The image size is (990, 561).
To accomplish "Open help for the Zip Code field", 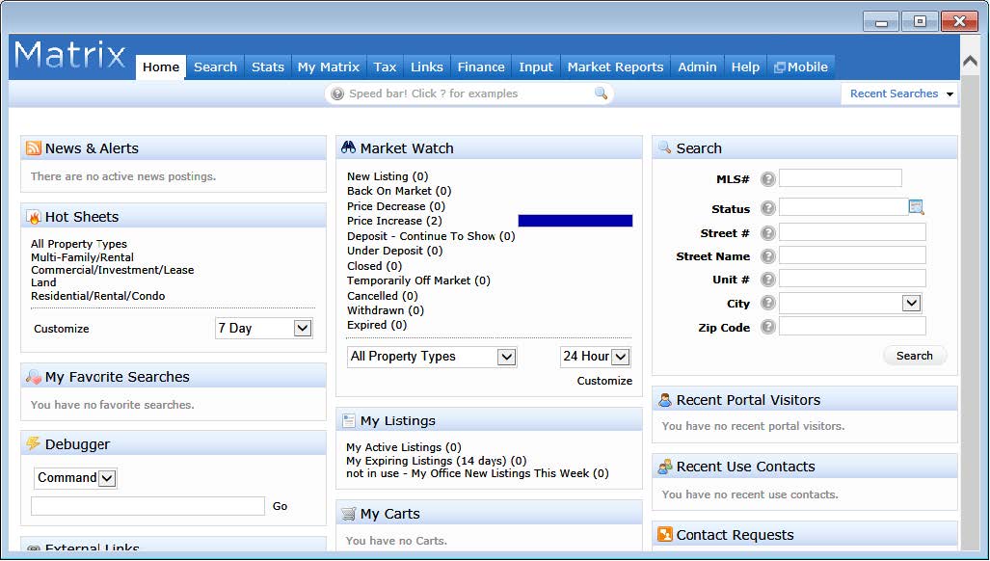I will 767,327.
